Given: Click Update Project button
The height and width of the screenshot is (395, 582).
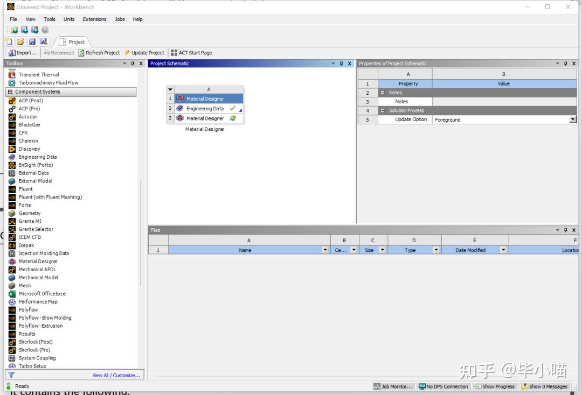Looking at the screenshot, I should click(144, 53).
